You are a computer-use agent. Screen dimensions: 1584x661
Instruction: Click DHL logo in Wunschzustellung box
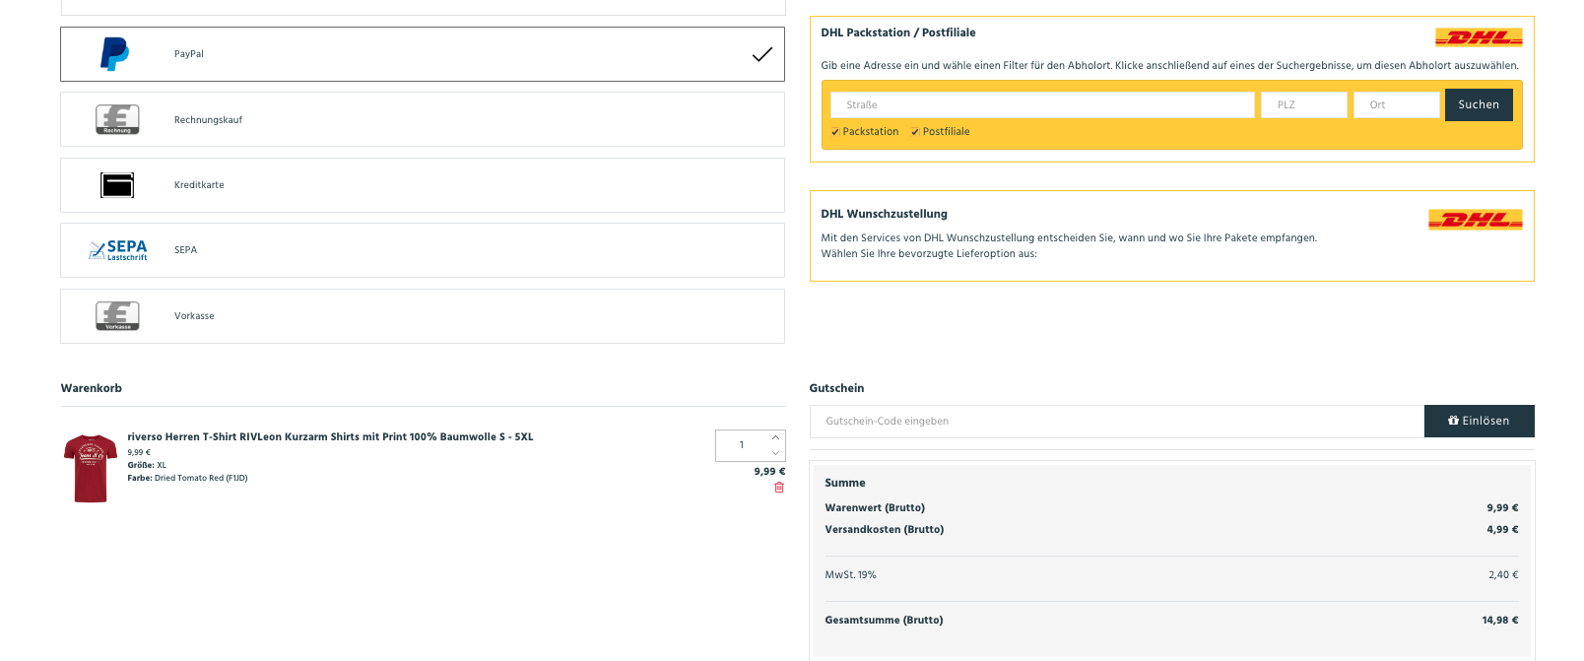(1475, 220)
